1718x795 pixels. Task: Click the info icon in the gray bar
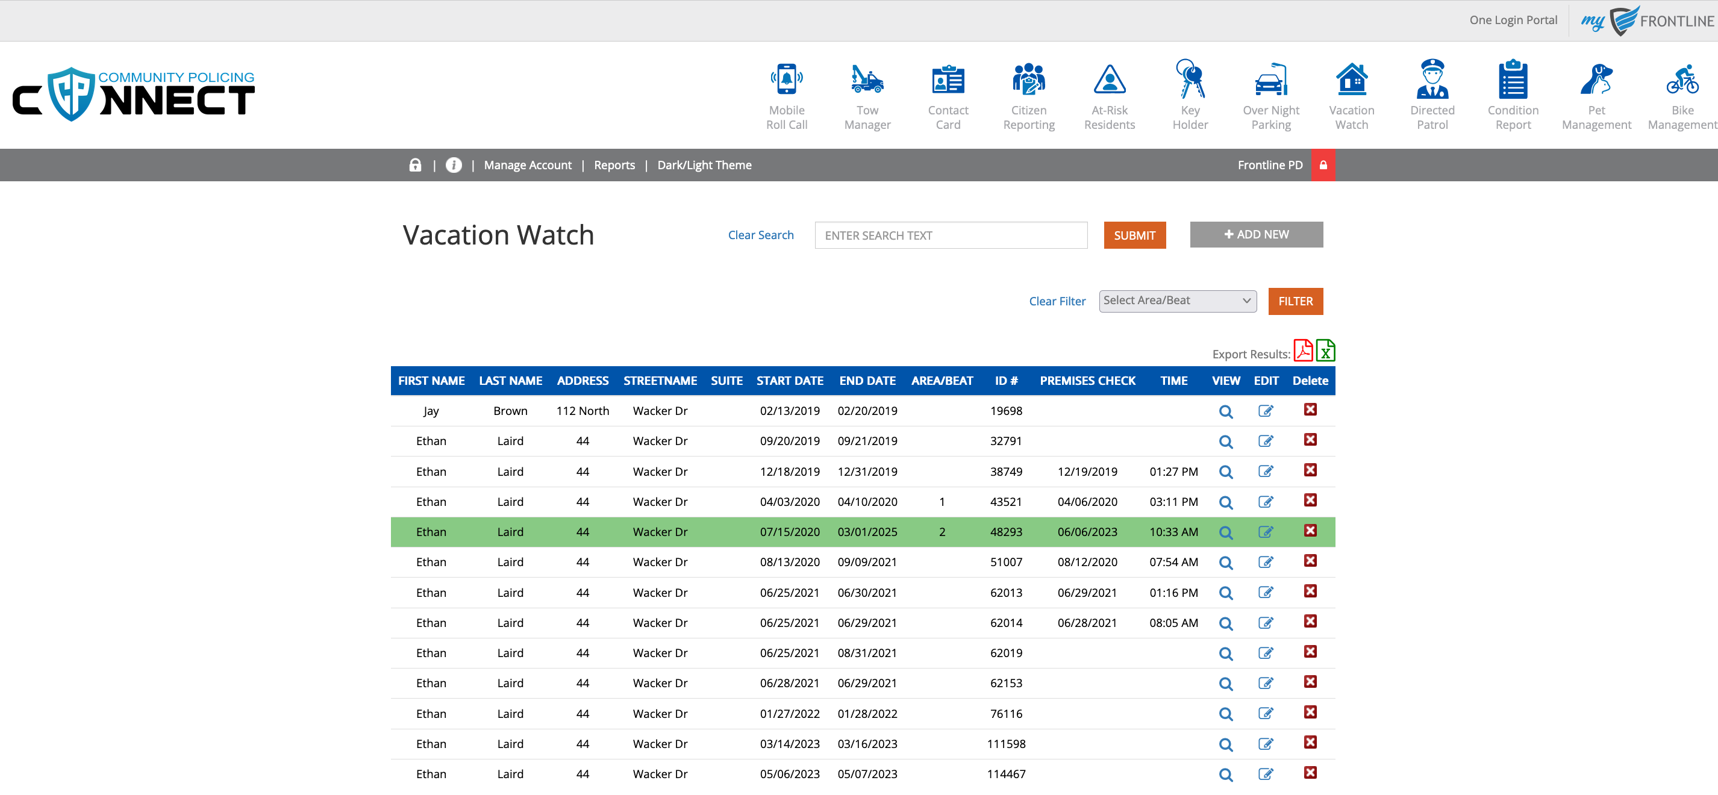[x=454, y=166]
